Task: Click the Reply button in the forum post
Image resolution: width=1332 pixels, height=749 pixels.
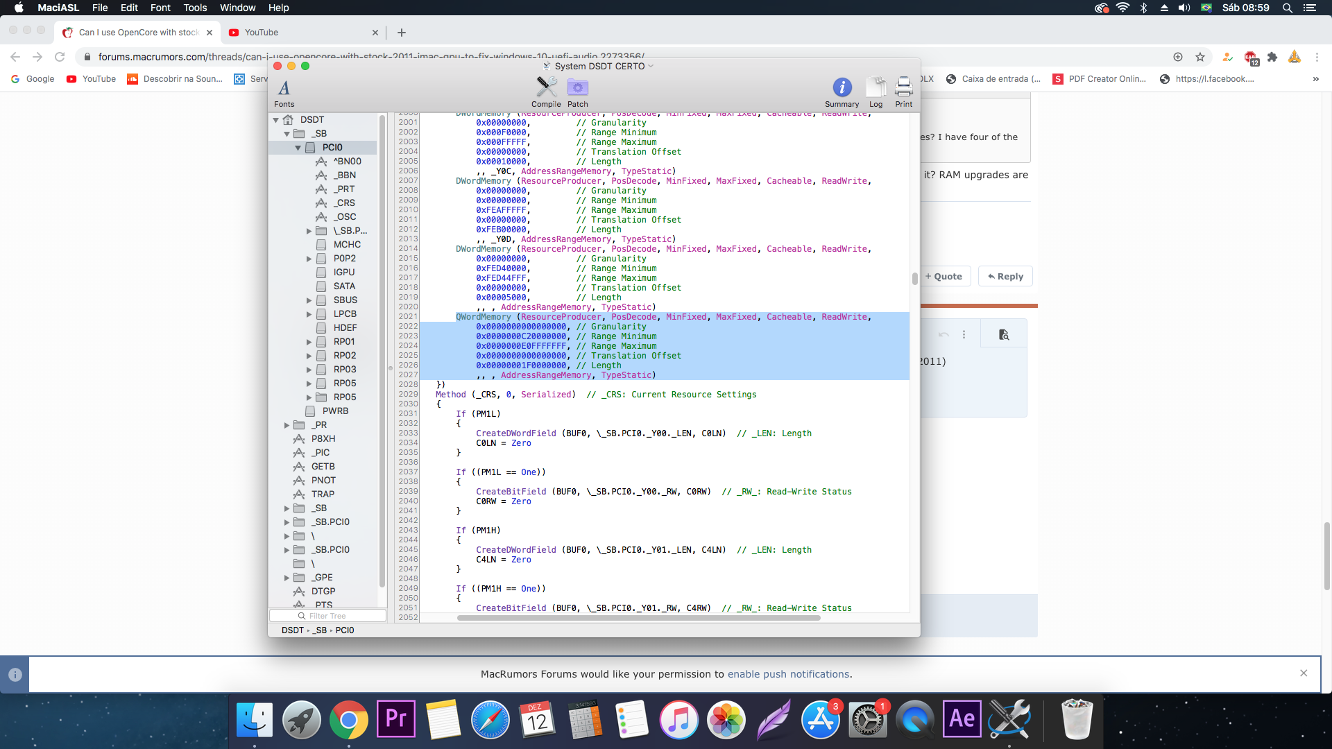Action: tap(1005, 276)
